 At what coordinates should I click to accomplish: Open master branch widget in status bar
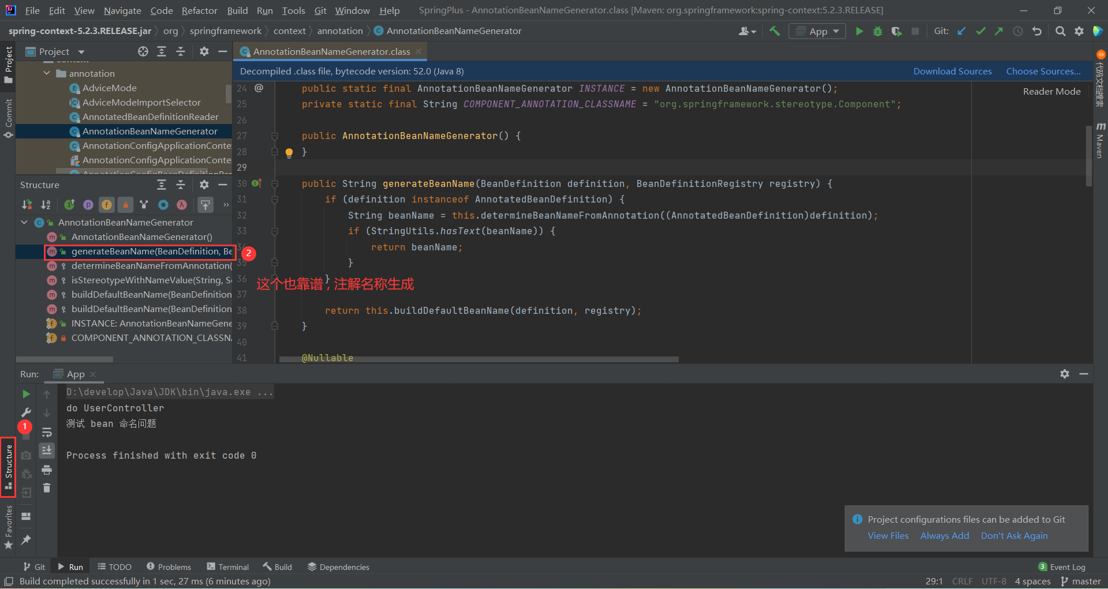[x=1080, y=582]
